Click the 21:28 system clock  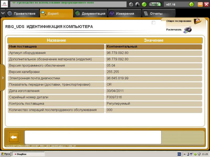[205, 154]
